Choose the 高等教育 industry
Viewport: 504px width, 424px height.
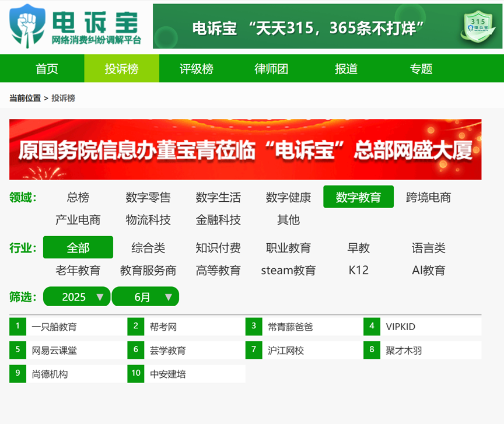(218, 271)
